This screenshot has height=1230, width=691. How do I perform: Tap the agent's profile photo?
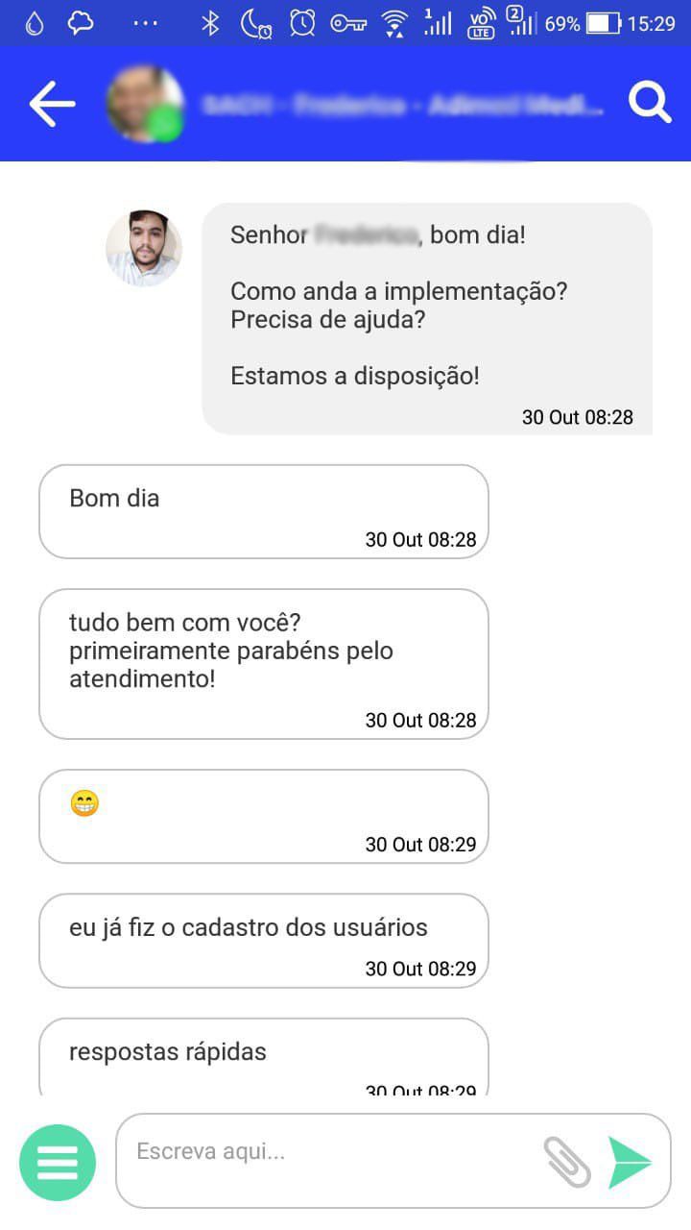pyautogui.click(x=144, y=248)
